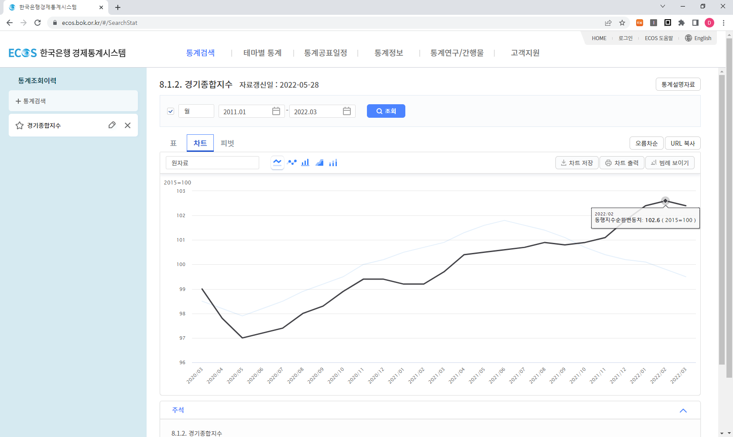Open the browser profile D avatar
733x437 pixels.
(x=709, y=23)
